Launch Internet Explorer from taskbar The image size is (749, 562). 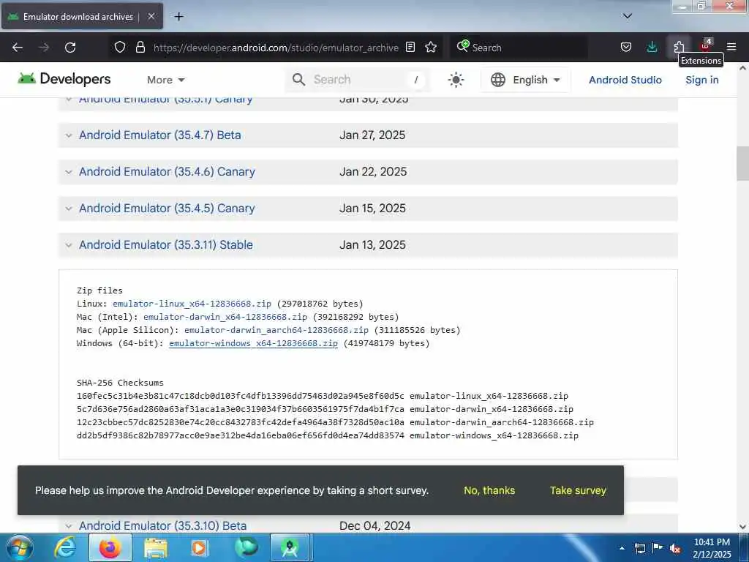coord(65,547)
